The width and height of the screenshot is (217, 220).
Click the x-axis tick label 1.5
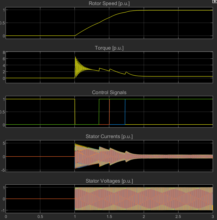click(x=109, y=217)
